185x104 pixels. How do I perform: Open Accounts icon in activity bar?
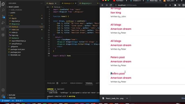[3, 90]
